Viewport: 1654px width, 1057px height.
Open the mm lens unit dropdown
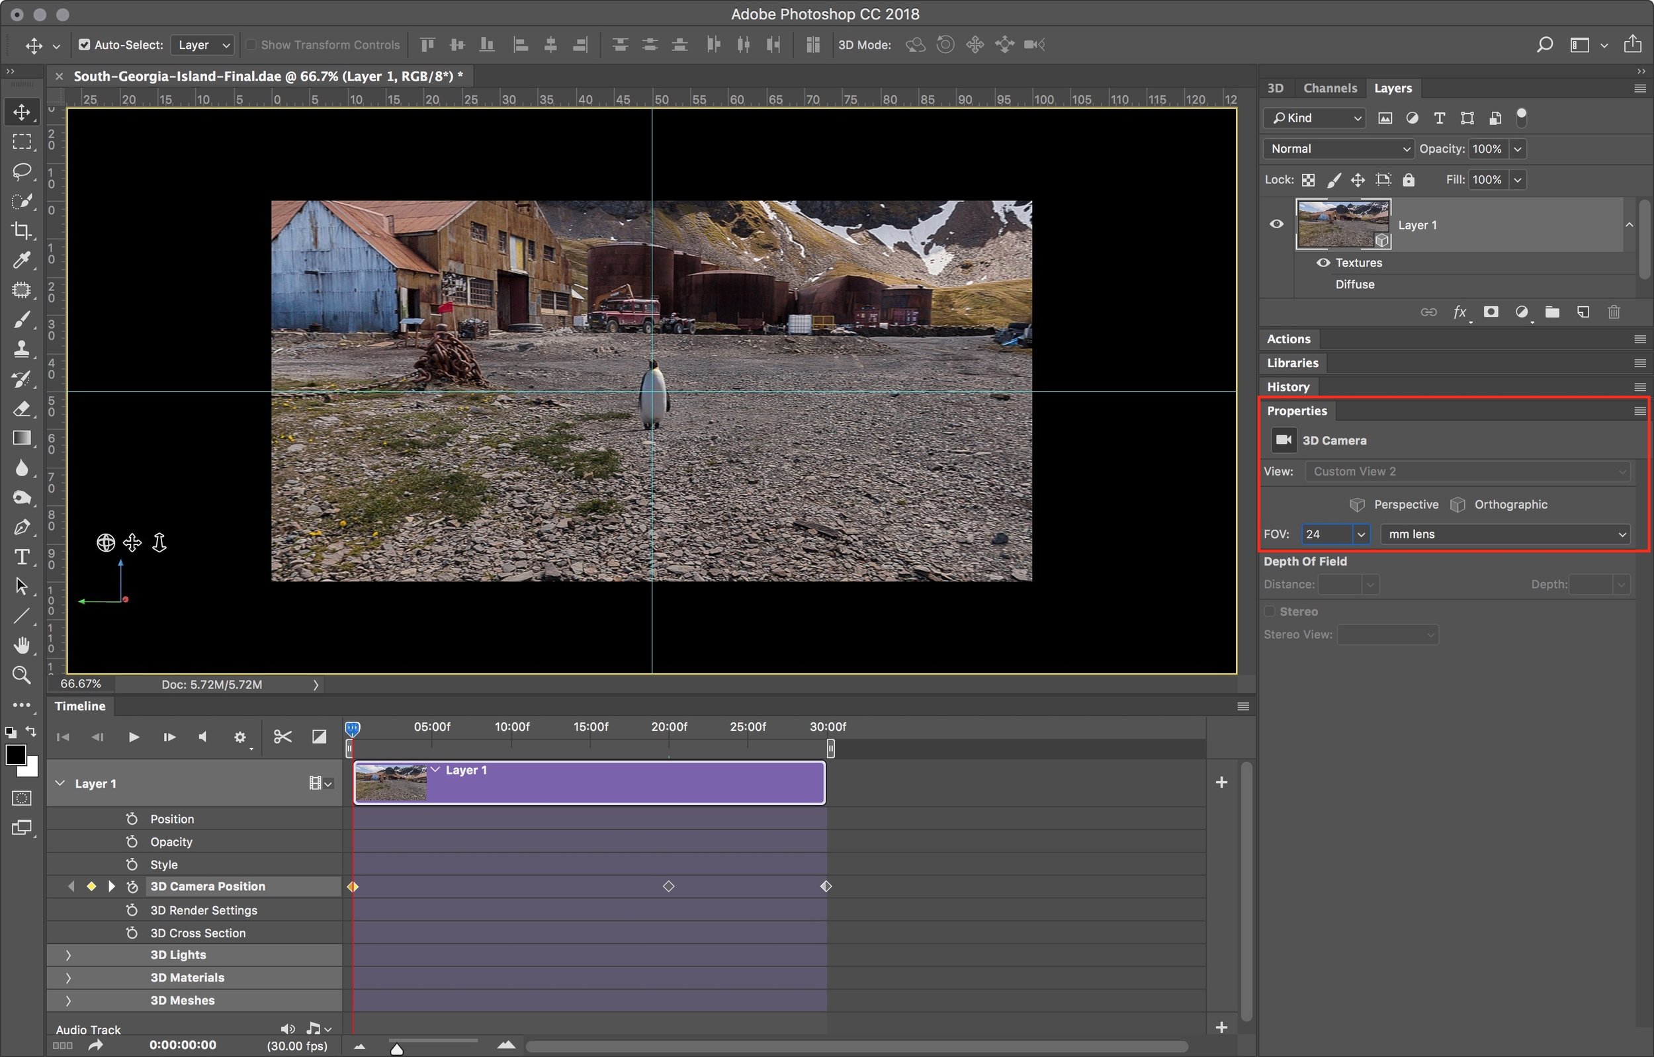(1505, 534)
